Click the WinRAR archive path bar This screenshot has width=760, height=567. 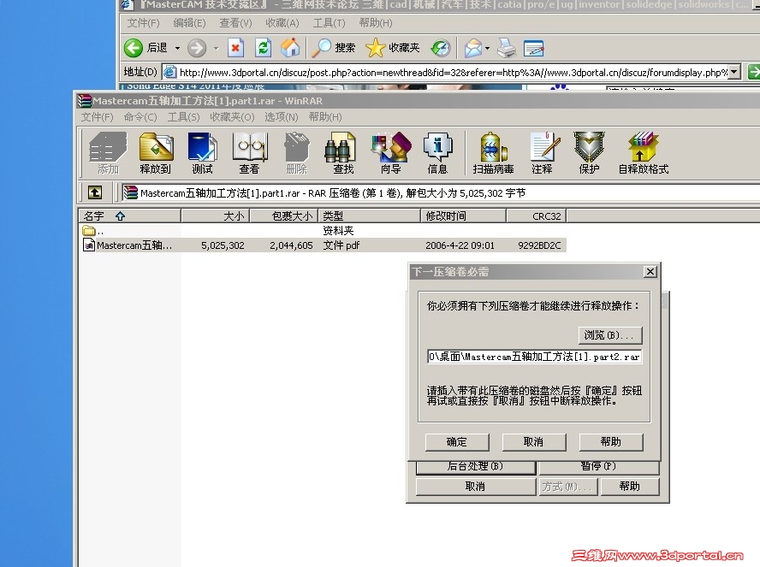click(440, 192)
